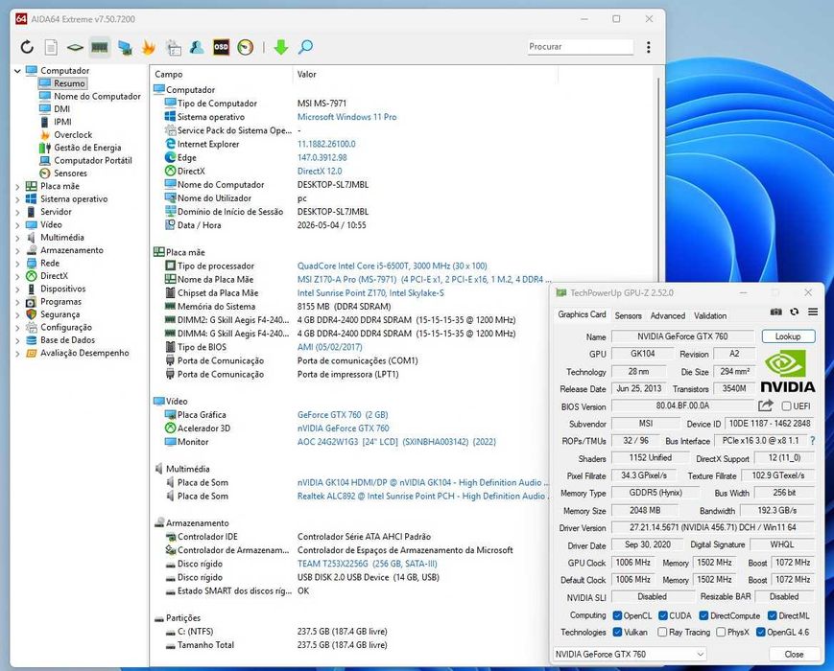Screen dimensions: 834x671
Task: Click the Lookup button in GPU-Z
Action: coord(788,336)
